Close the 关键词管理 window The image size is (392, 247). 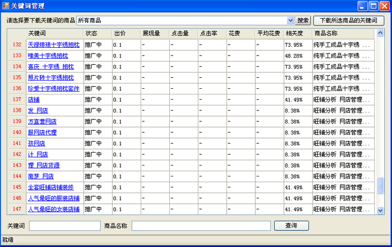click(x=385, y=6)
